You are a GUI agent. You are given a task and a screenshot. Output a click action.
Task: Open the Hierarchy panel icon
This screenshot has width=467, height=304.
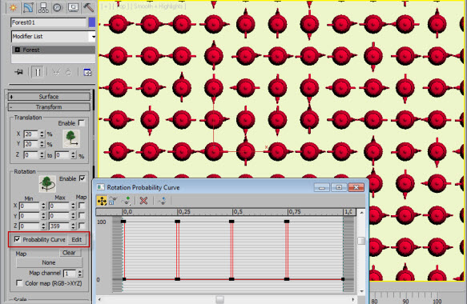[x=43, y=7]
